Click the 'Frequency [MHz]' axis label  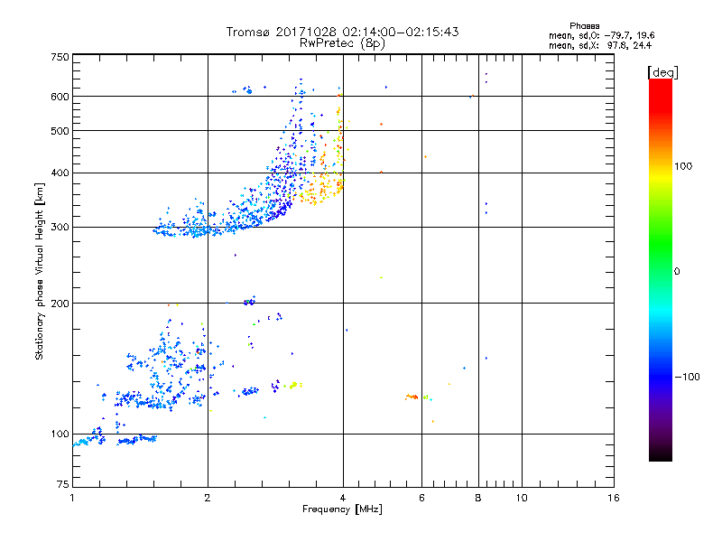point(342,509)
